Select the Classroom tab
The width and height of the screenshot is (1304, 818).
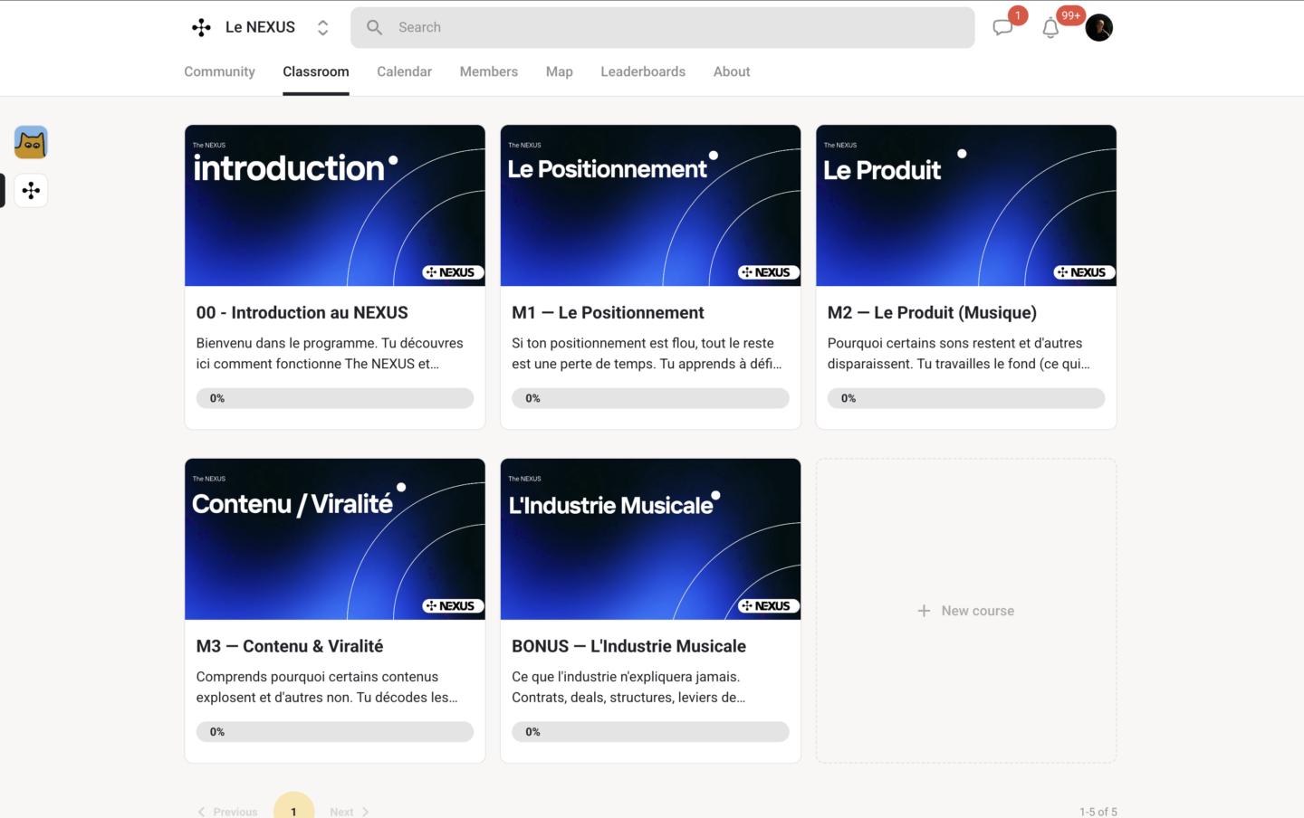[315, 71]
